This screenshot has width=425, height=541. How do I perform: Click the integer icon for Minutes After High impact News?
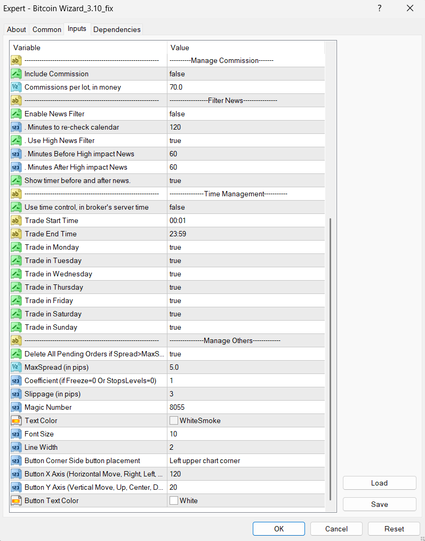coord(16,168)
